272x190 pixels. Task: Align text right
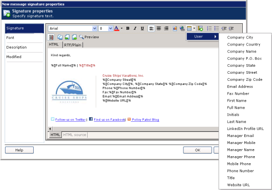tap(166, 28)
